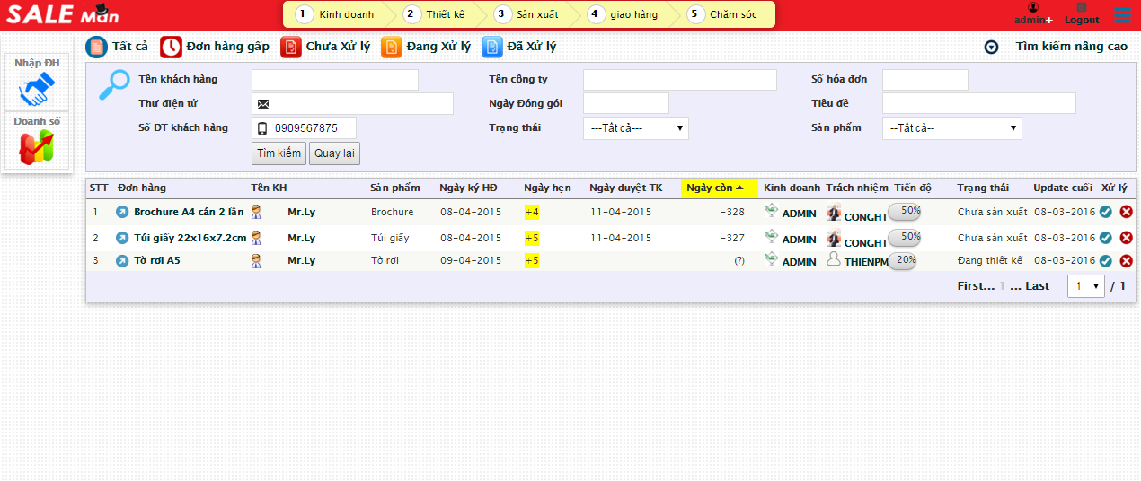1141x481 pixels.
Task: Delete the Brochure A4 order row
Action: pyautogui.click(x=1126, y=212)
